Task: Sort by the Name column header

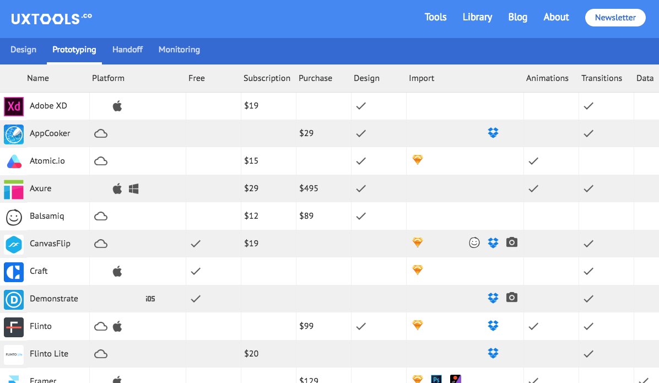Action: (38, 78)
